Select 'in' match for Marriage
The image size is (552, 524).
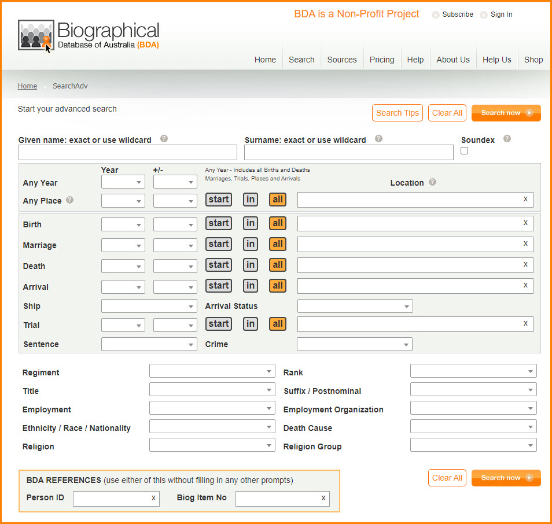click(x=251, y=244)
